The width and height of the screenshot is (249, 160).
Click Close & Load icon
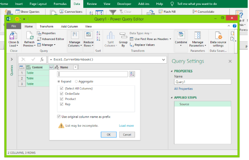13,36
